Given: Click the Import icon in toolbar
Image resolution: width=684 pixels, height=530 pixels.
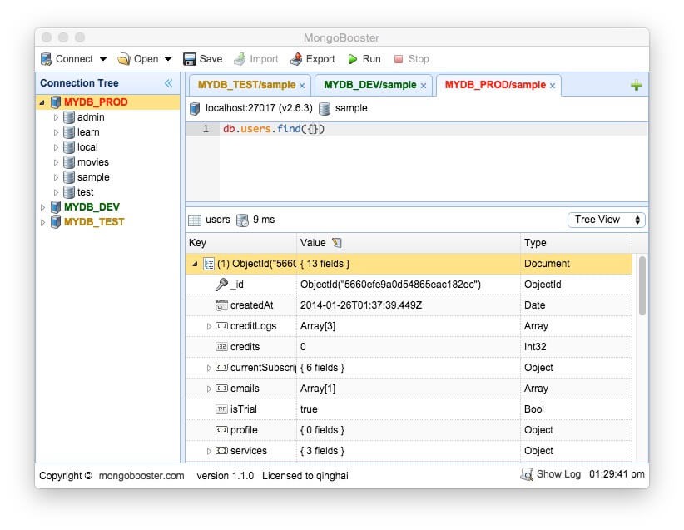Looking at the screenshot, I should click(x=240, y=59).
